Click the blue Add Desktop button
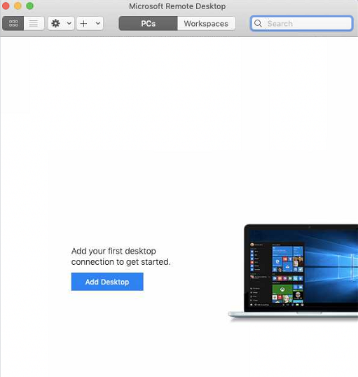Viewport: 358px width, 377px height. 107,282
